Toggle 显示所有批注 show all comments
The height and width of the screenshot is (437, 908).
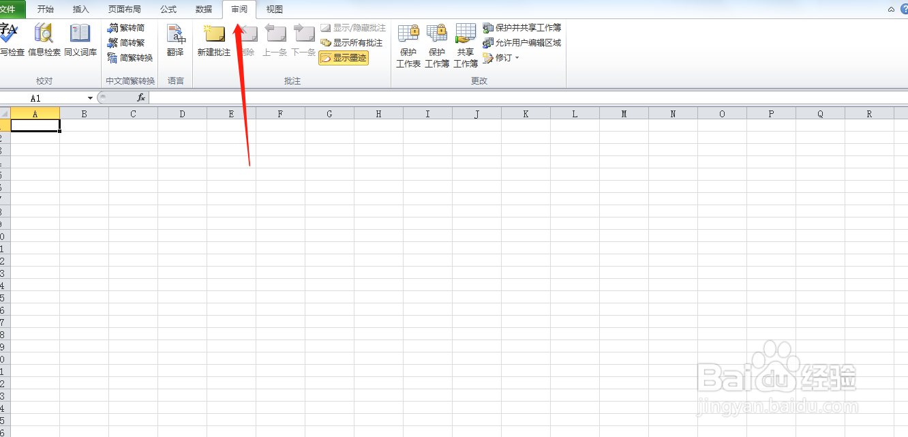click(351, 43)
